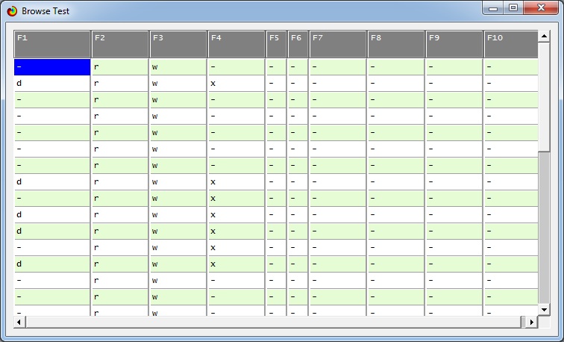Select the 'w' cell in first row of F3
This screenshot has height=342, width=564.
[x=178, y=66]
